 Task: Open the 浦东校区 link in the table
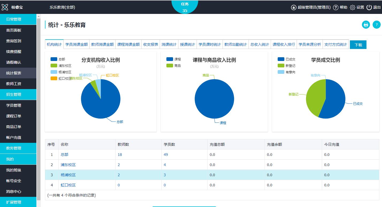[68, 165]
